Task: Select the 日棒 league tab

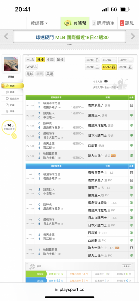Action: (41, 60)
